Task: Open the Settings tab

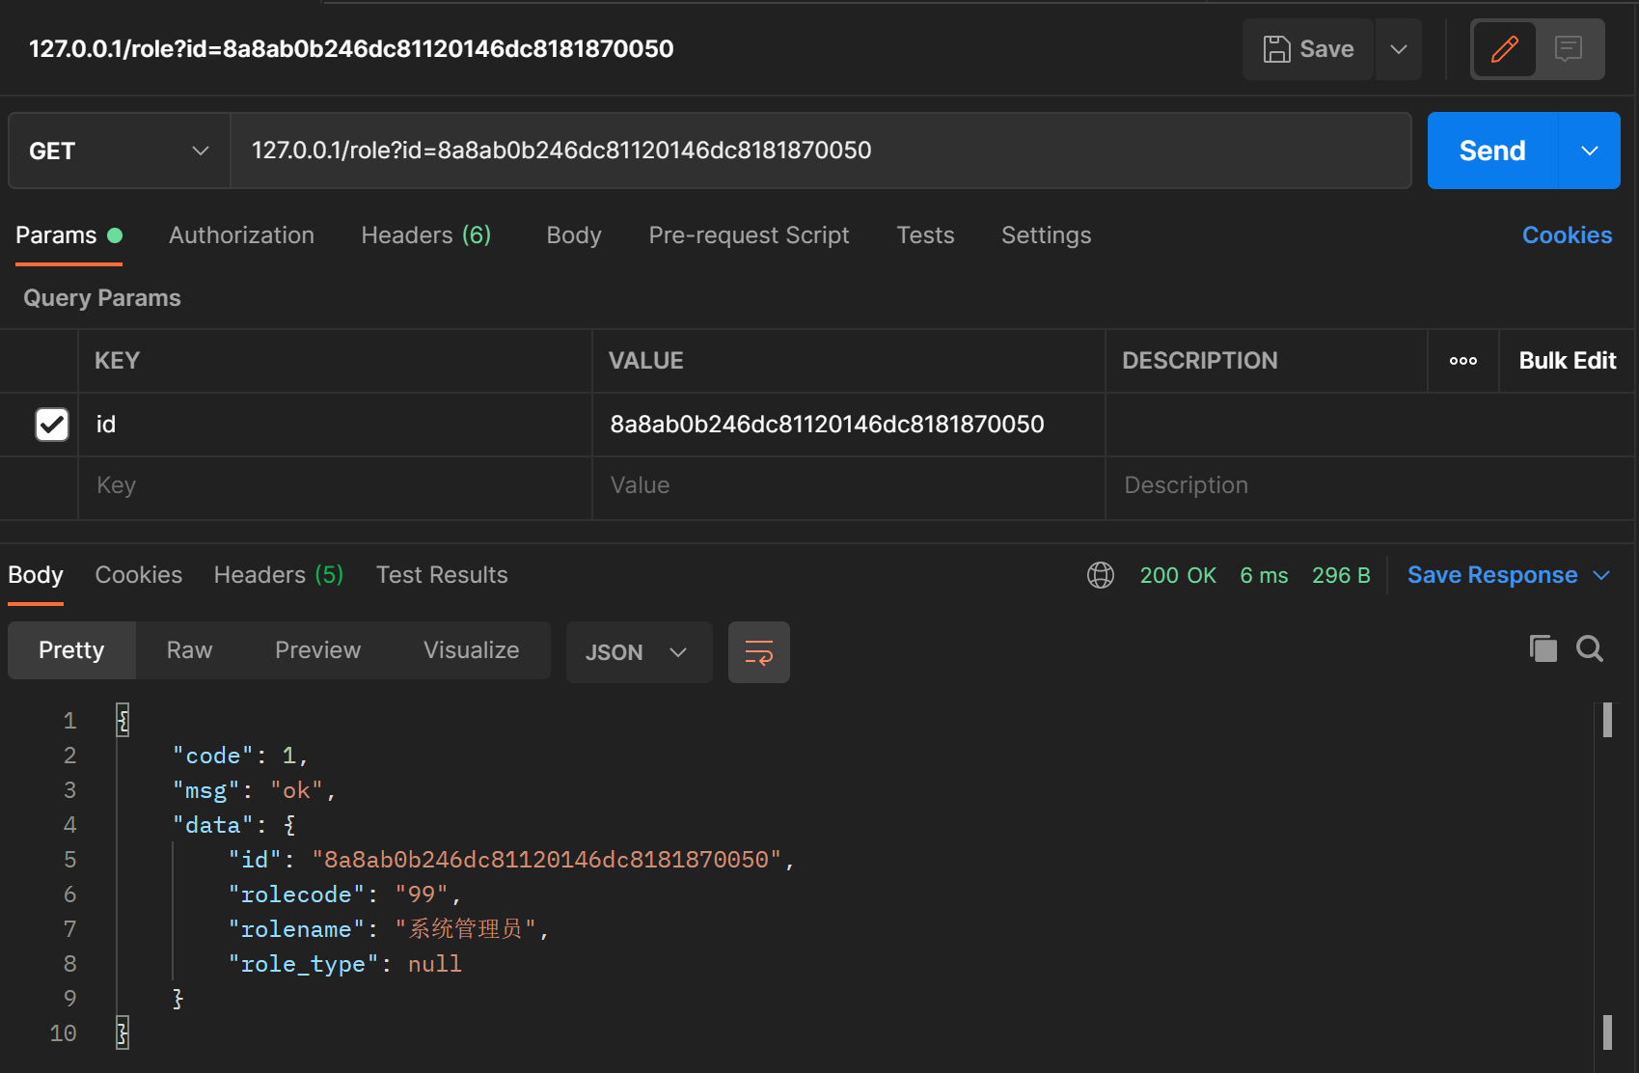Action: point(1046,235)
